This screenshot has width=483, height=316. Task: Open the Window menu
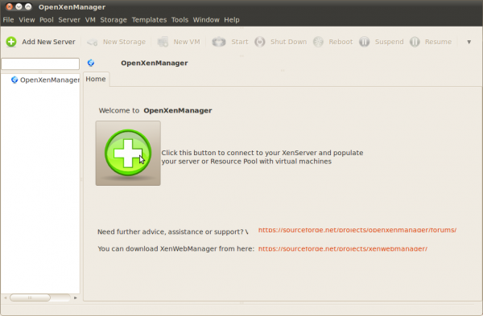[x=206, y=20]
